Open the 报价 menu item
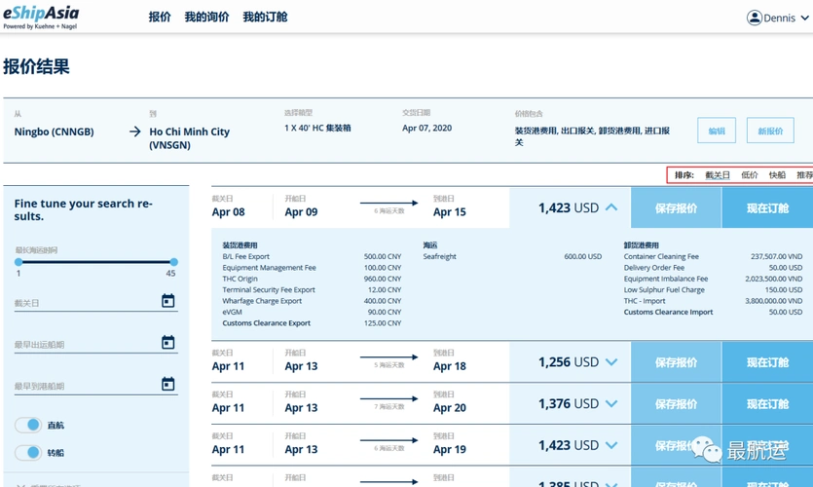The image size is (813, 487). point(160,18)
